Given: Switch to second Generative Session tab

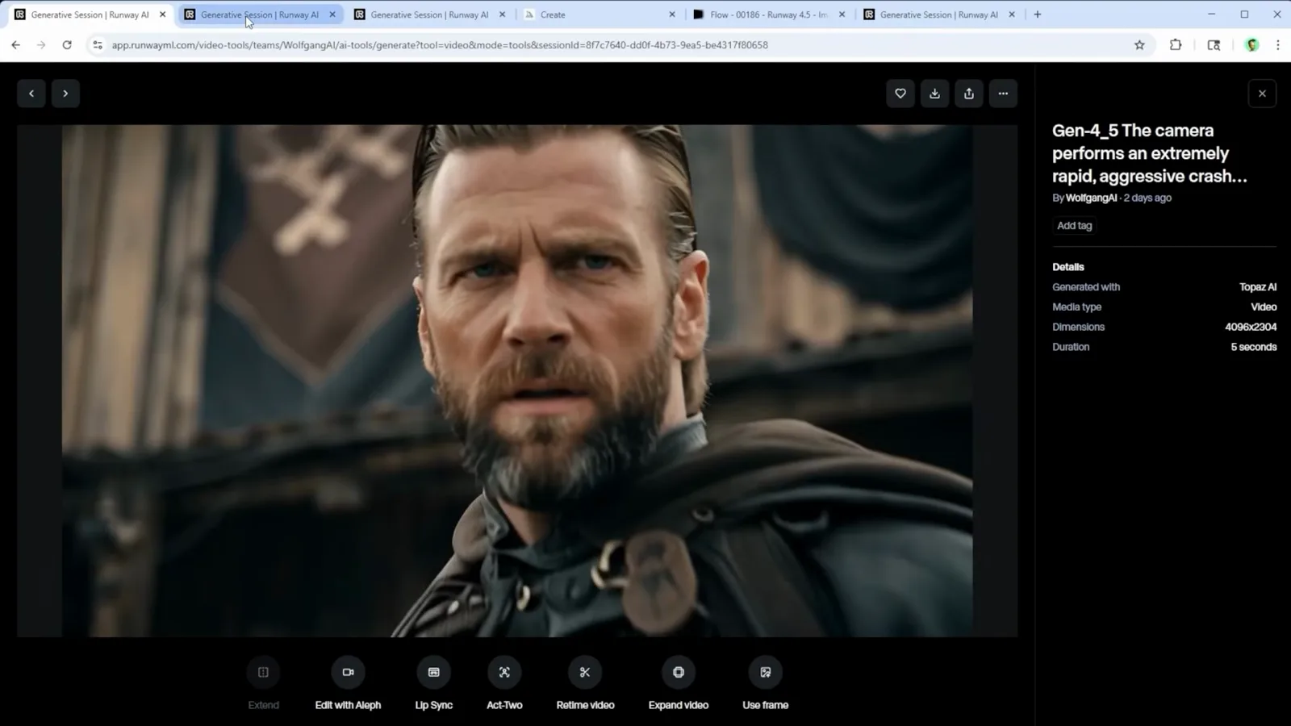Looking at the screenshot, I should pyautogui.click(x=259, y=15).
